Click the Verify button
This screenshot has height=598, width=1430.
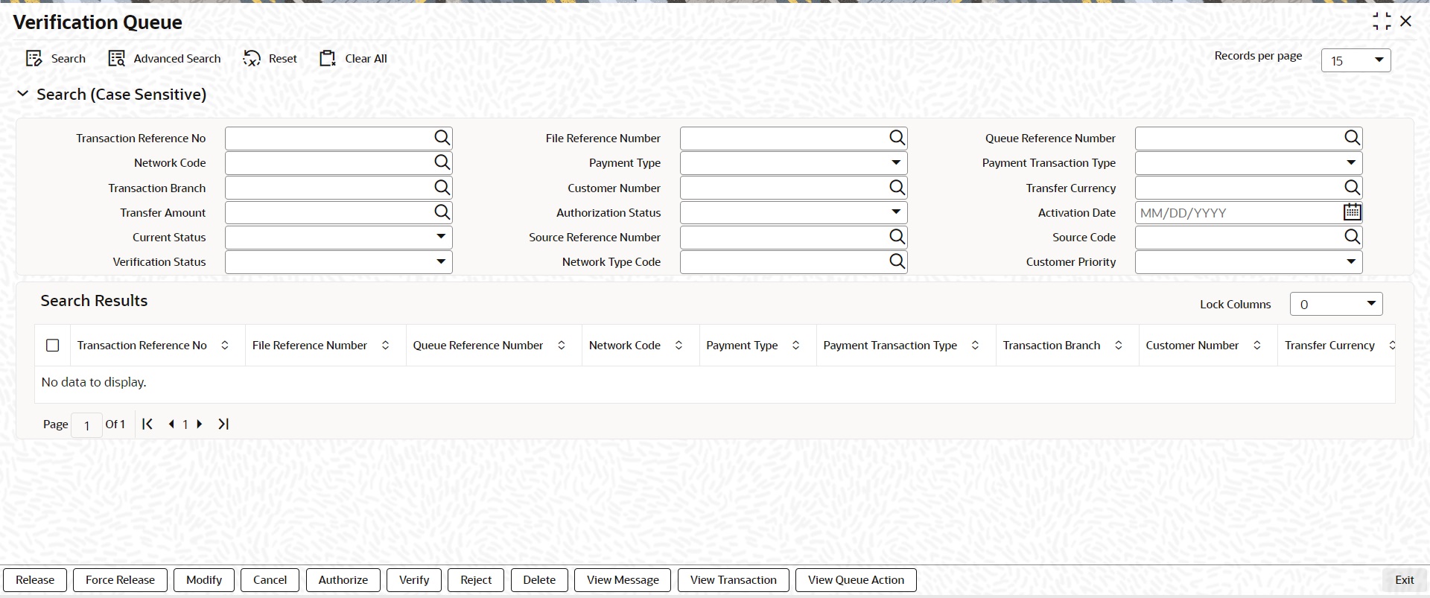click(x=414, y=580)
